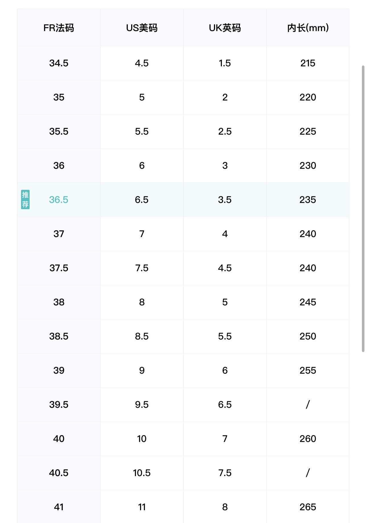Click FR size 34.5 cell

(x=59, y=63)
